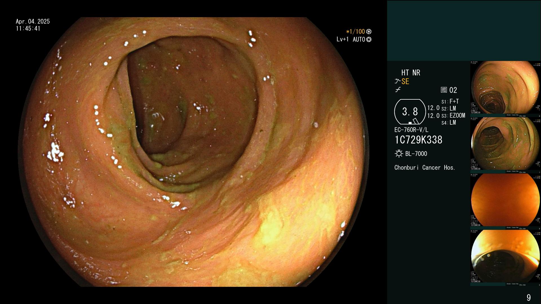This screenshot has height=304, width=541.
Task: Click the date text Apr.04.2025
Action: [33, 21]
